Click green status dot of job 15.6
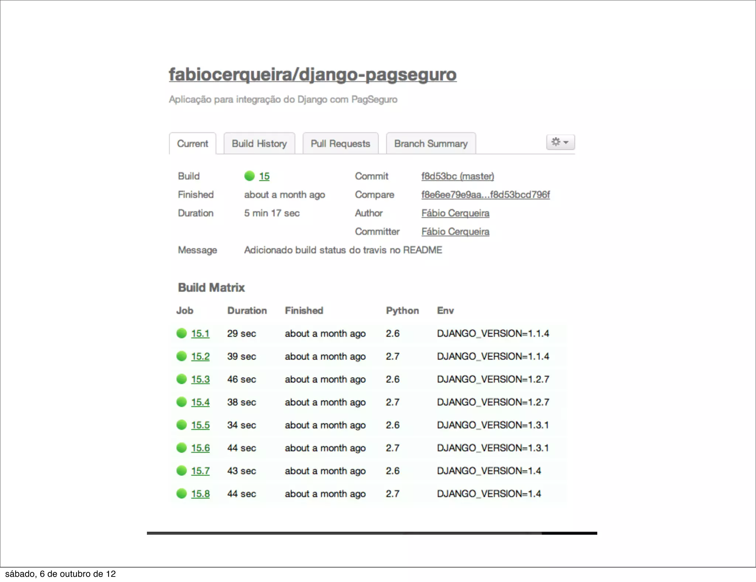The width and height of the screenshot is (756, 582). click(x=182, y=448)
